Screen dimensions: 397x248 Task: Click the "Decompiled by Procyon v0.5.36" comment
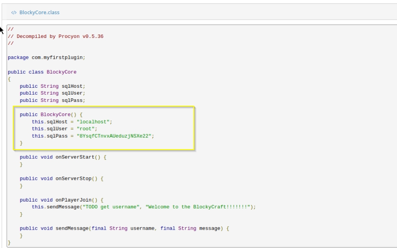point(55,36)
